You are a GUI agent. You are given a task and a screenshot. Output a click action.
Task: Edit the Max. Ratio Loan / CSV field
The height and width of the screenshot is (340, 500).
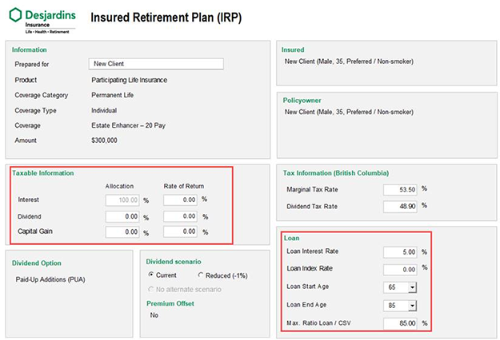pos(400,323)
